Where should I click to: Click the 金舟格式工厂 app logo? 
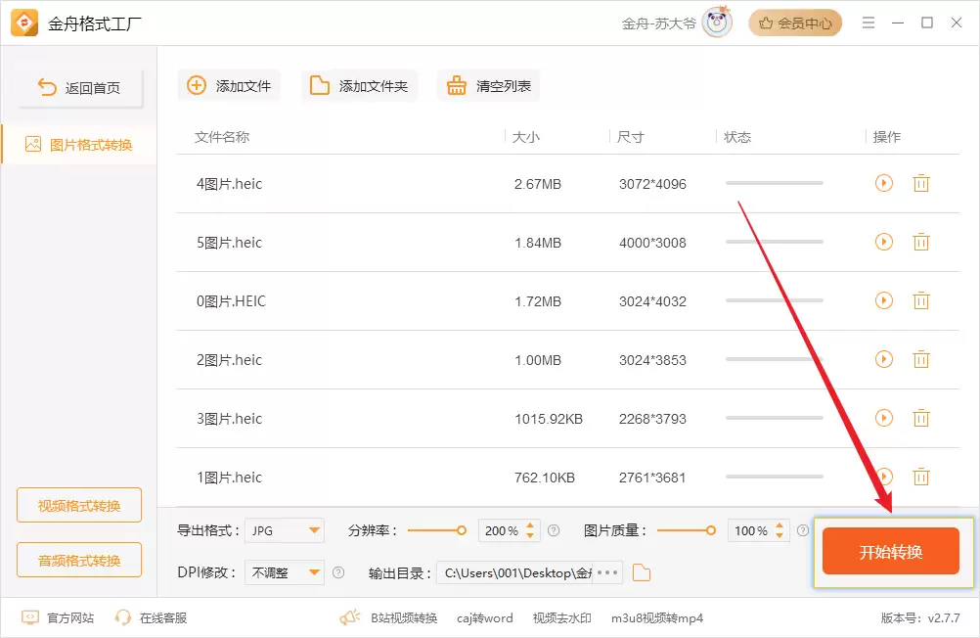coord(24,23)
